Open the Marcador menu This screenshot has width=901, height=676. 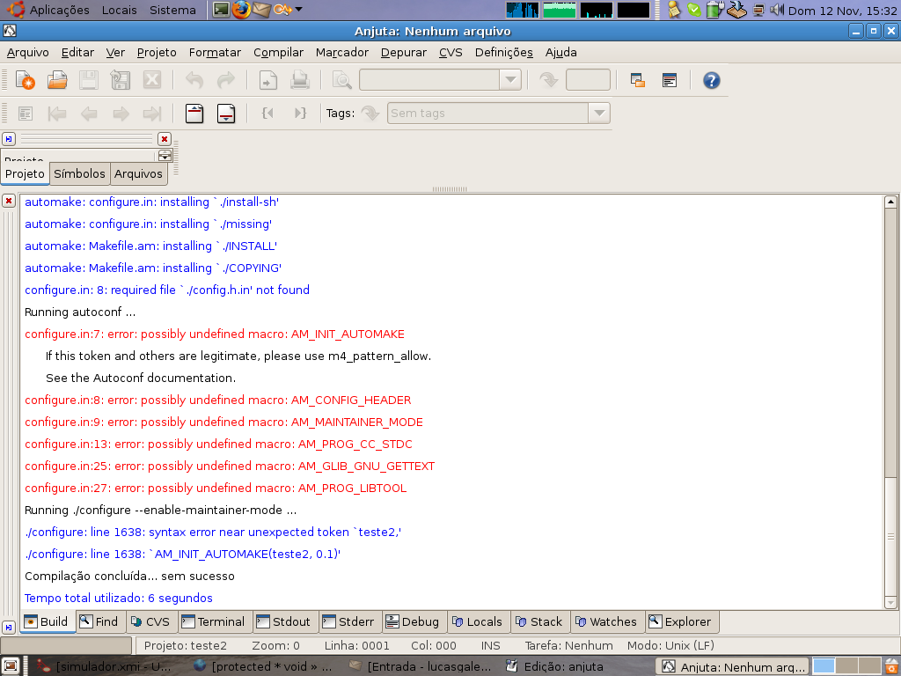(342, 52)
